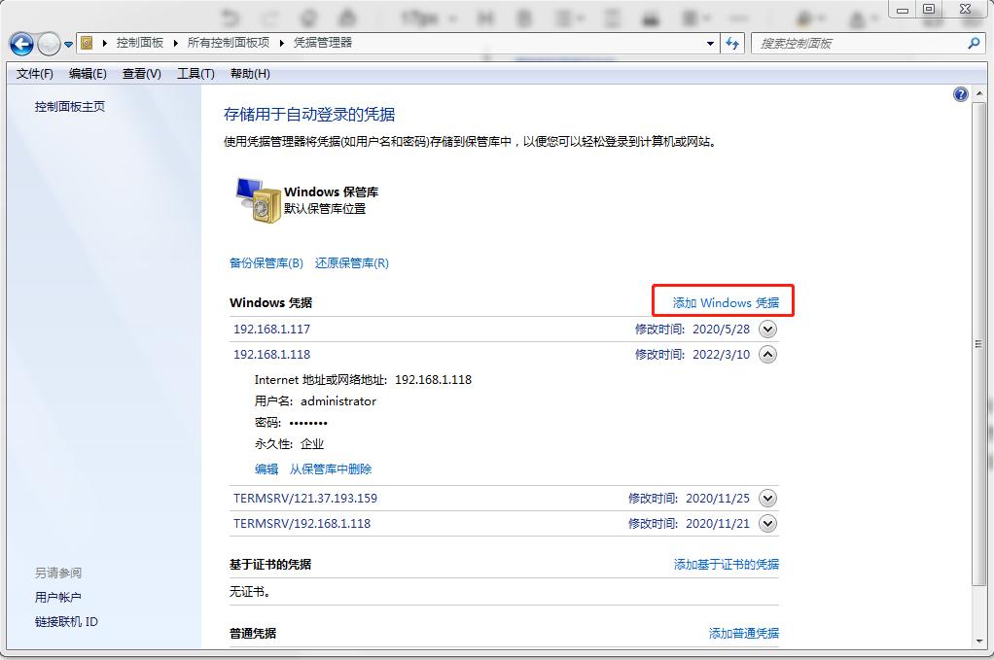This screenshot has width=994, height=660.
Task: Open the 文件(F) menu
Action: point(35,74)
